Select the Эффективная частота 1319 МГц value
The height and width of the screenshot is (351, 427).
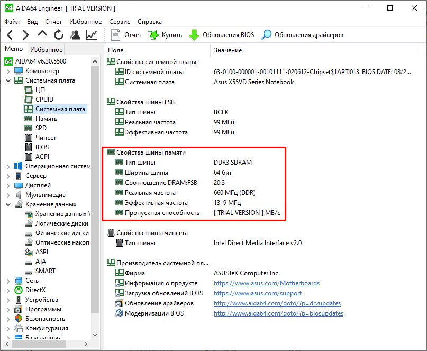[228, 203]
